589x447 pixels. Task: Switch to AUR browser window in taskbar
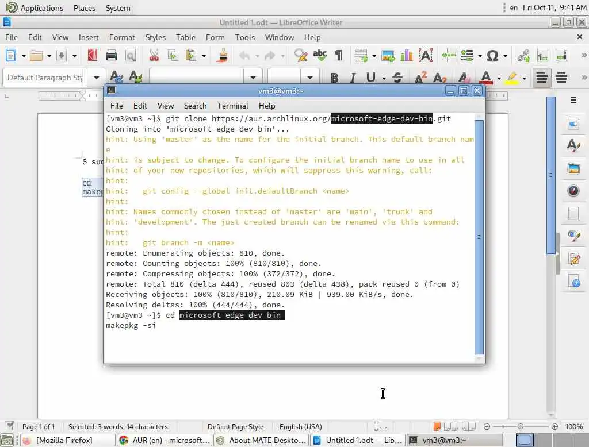tap(165, 440)
